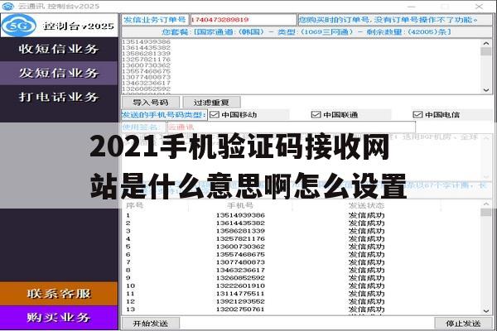The image size is (497, 331).
Task: Select table row with number 13202750761
Action: tap(302, 309)
